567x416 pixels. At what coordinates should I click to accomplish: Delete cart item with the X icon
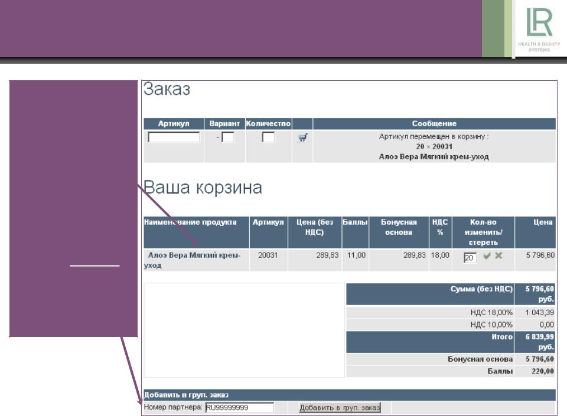[x=498, y=256]
